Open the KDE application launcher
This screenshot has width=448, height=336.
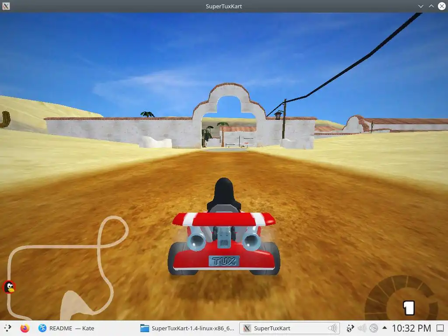tap(8, 328)
